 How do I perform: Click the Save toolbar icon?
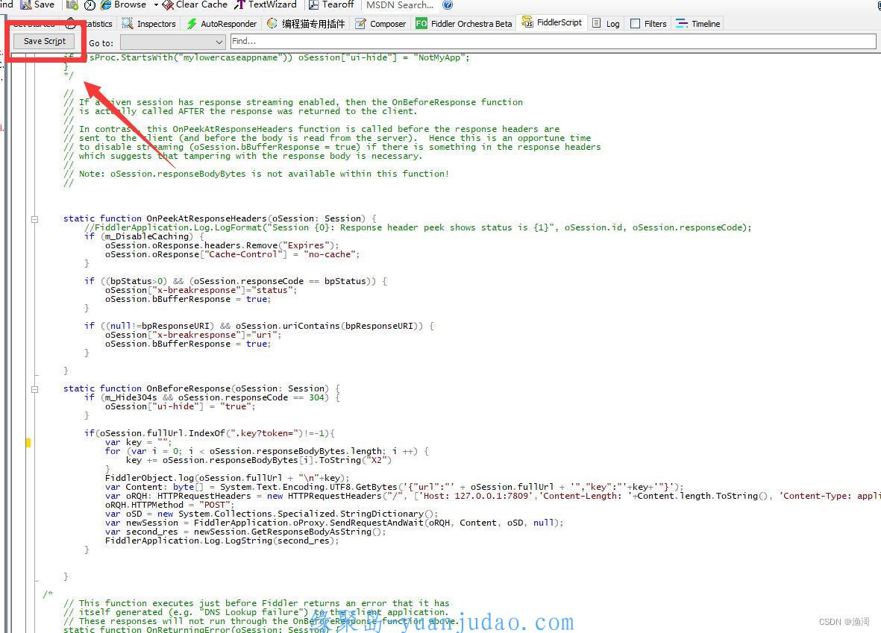[x=37, y=4]
